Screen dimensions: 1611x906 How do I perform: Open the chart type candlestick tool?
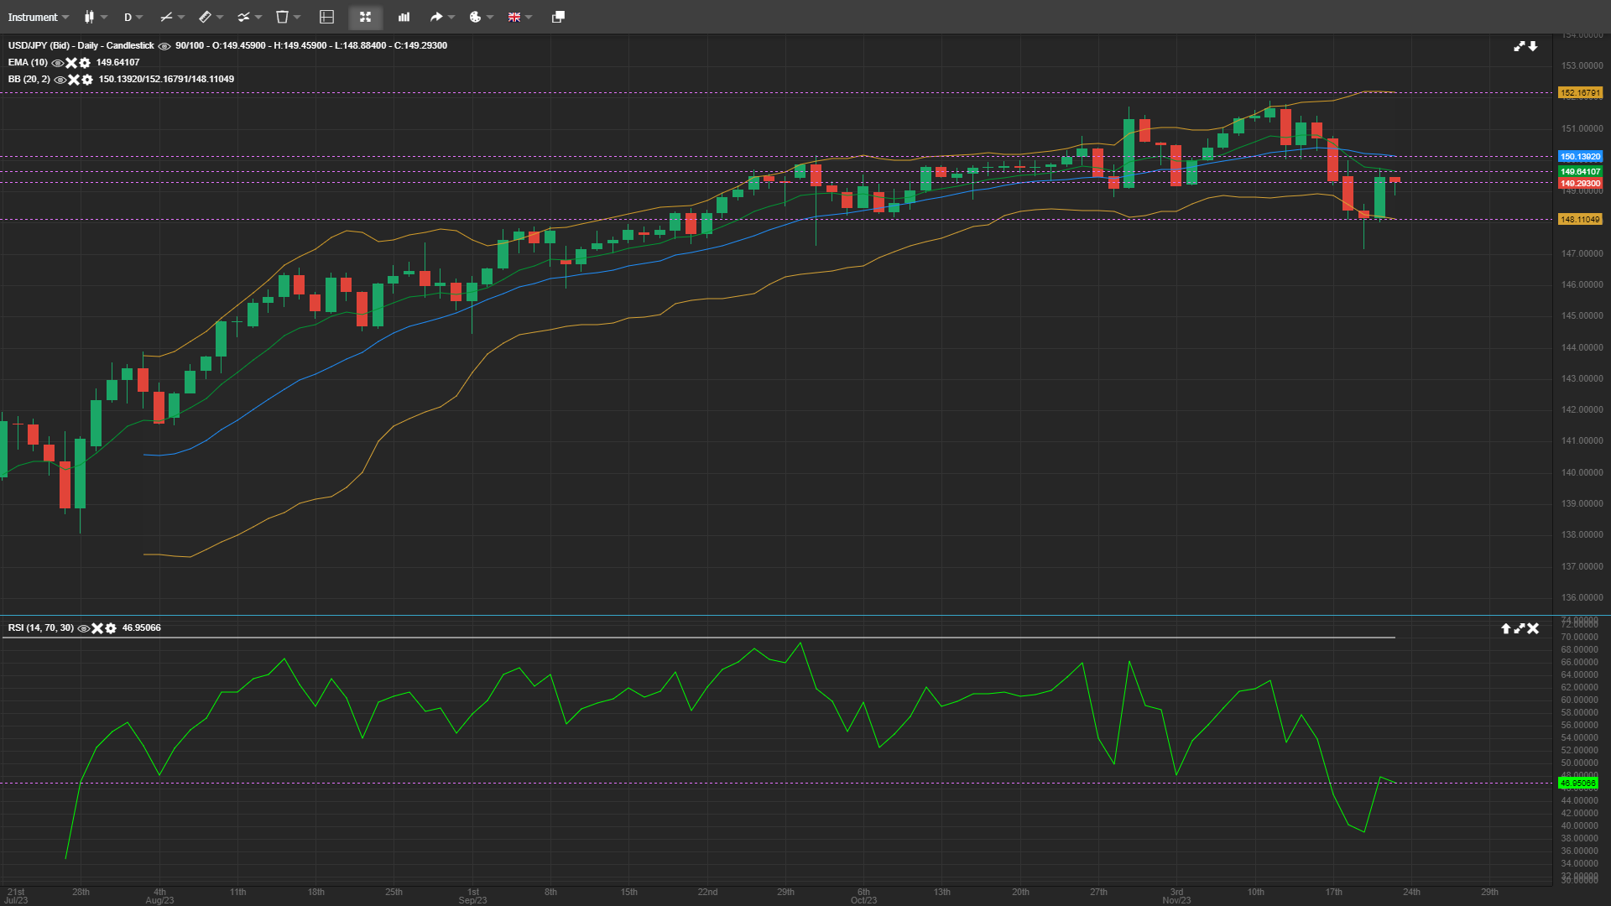point(89,17)
